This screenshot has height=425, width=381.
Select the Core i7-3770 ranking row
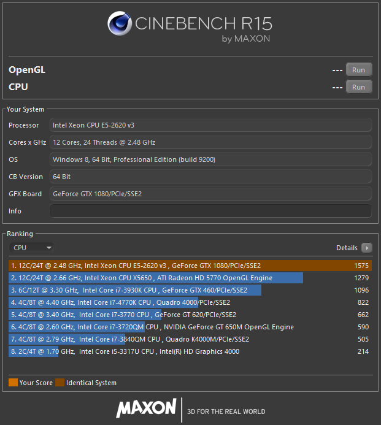[190, 315]
